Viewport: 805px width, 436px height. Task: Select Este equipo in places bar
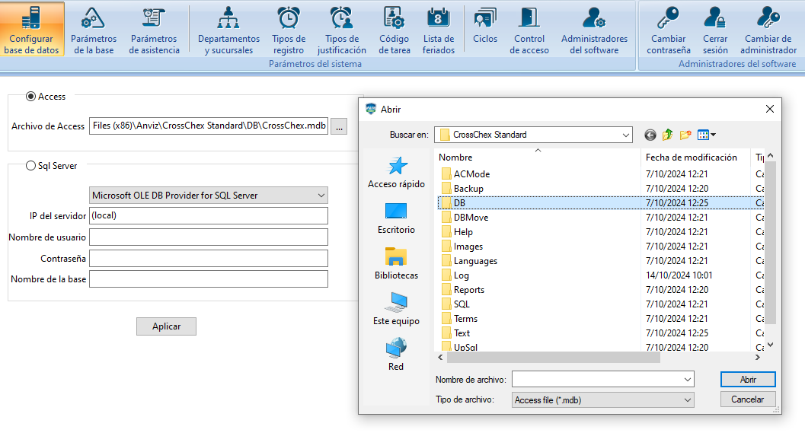click(x=396, y=309)
